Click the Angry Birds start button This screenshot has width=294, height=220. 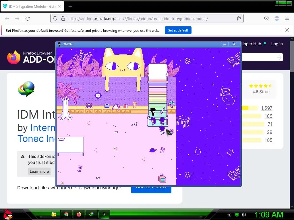pyautogui.click(x=8, y=214)
